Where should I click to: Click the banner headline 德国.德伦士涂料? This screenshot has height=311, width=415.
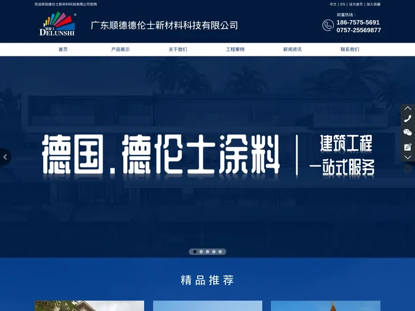161,154
